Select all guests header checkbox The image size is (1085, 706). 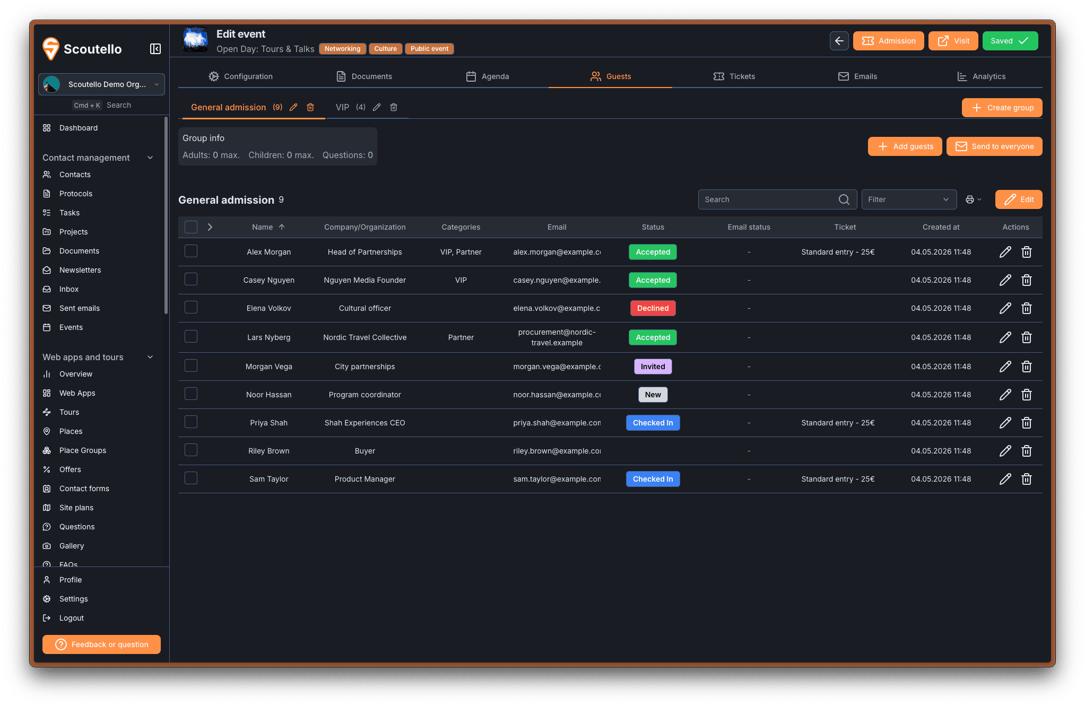(x=191, y=227)
